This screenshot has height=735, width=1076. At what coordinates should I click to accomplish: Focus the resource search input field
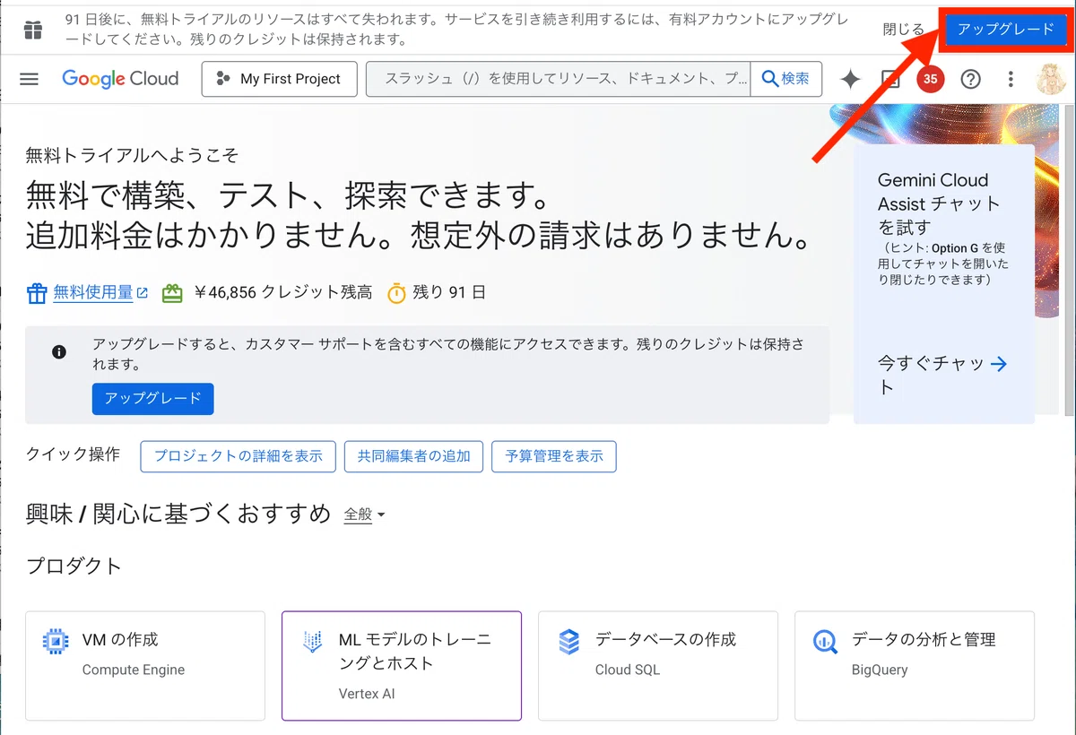pos(558,79)
